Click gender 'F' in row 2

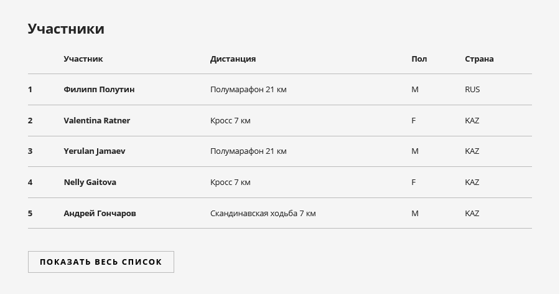click(x=414, y=121)
